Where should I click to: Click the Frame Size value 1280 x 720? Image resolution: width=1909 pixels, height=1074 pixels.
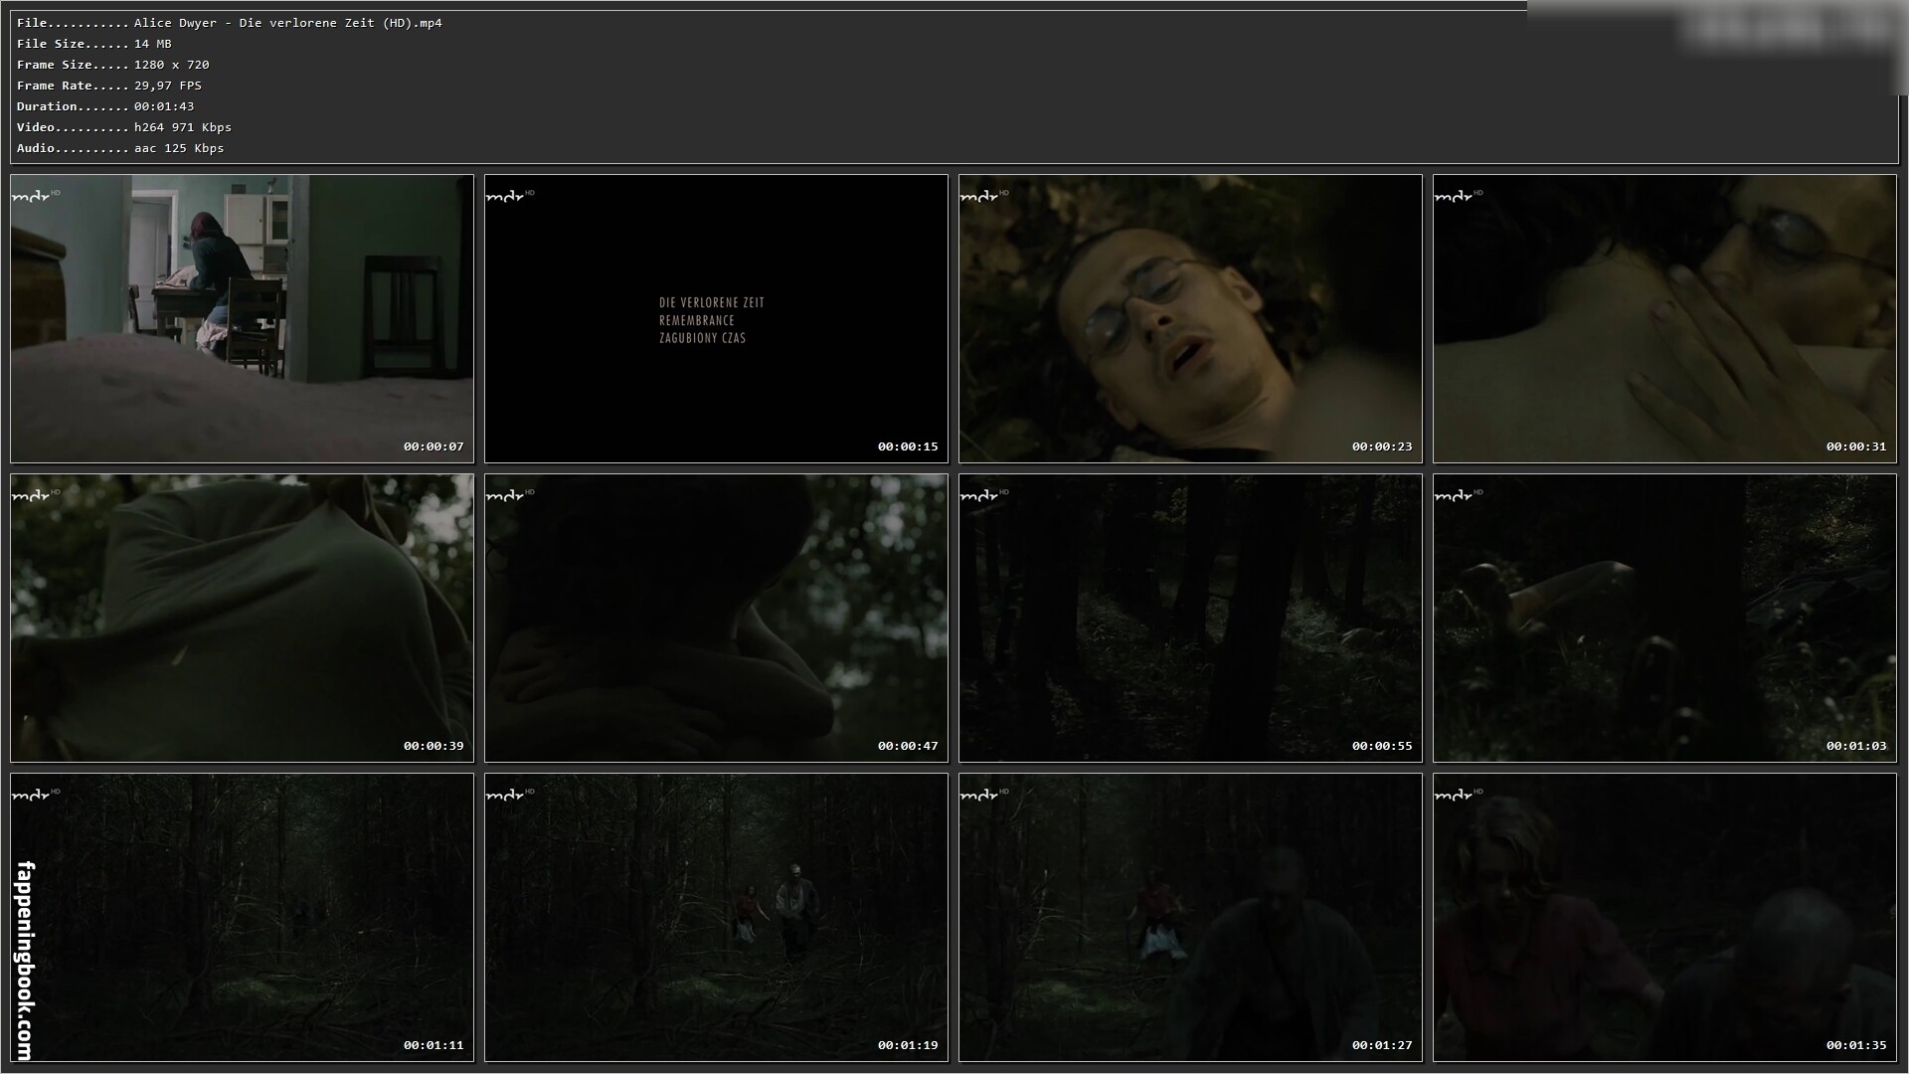click(x=171, y=65)
